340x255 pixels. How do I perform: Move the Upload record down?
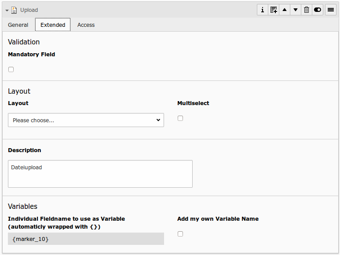[296, 10]
